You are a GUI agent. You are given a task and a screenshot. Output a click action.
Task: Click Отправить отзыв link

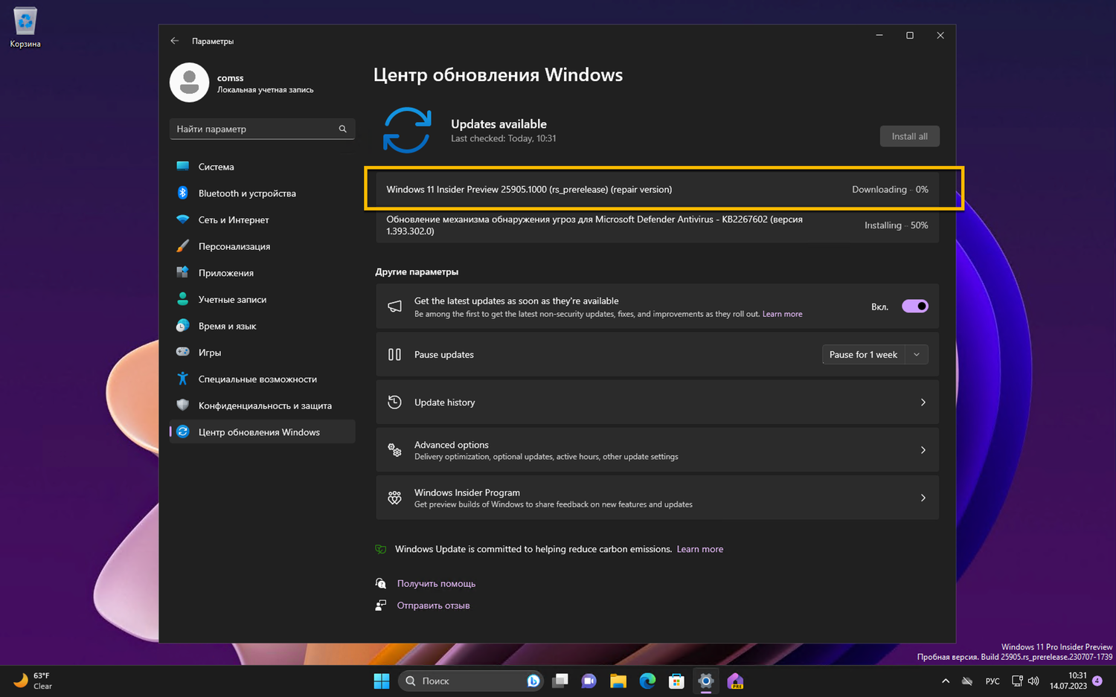433,606
